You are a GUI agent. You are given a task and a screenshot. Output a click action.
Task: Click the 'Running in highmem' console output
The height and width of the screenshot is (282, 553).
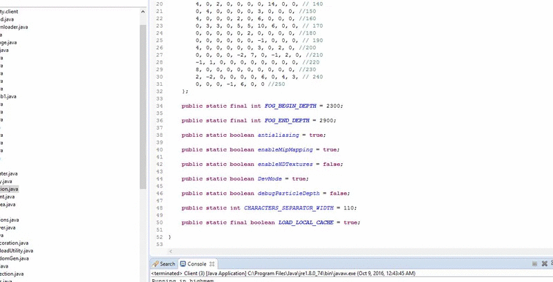182,280
